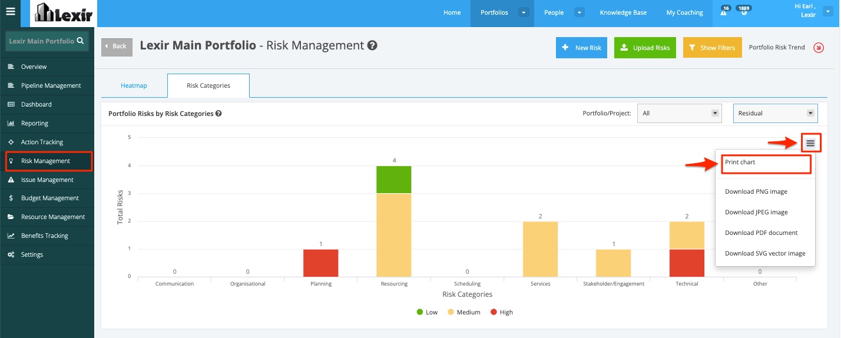Image resolution: width=841 pixels, height=338 pixels.
Task: Open Knowledge Base in top navigation
Action: [623, 12]
